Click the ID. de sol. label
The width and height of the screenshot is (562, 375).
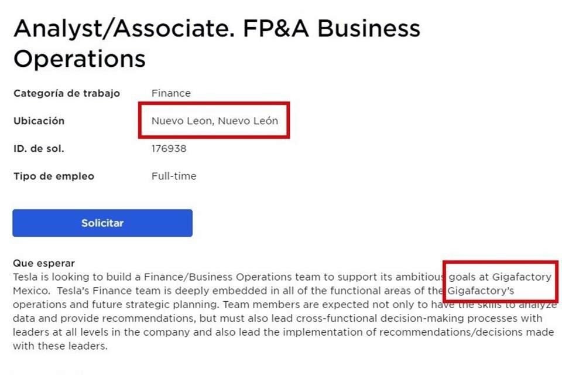click(39, 149)
